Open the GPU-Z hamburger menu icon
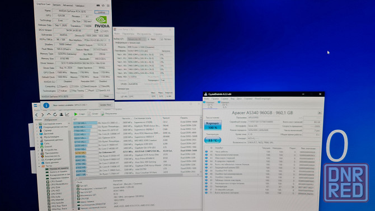375x211 pixels. [x=108, y=5]
